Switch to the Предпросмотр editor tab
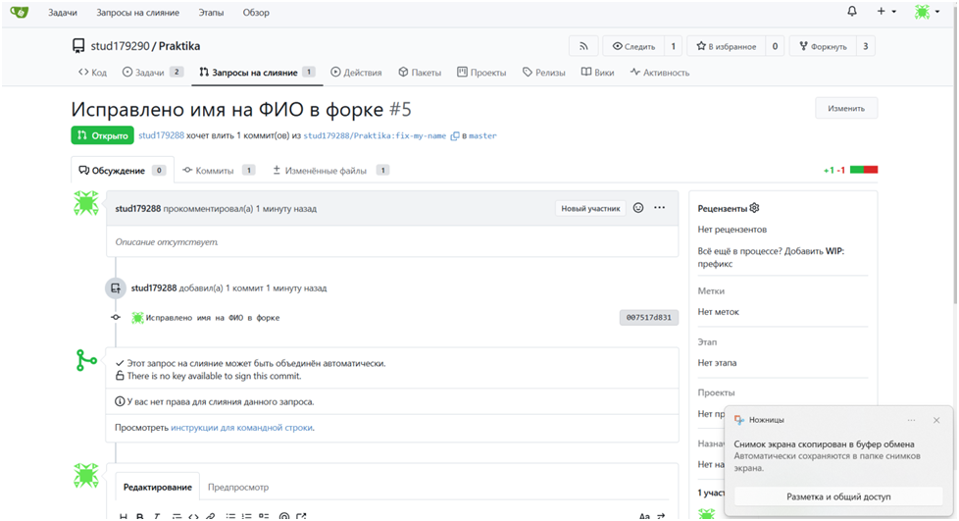This screenshot has width=959, height=521. pyautogui.click(x=238, y=487)
